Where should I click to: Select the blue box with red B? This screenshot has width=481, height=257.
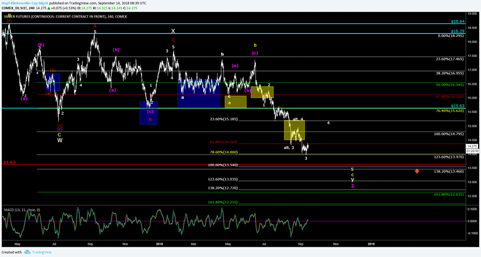[x=148, y=113]
